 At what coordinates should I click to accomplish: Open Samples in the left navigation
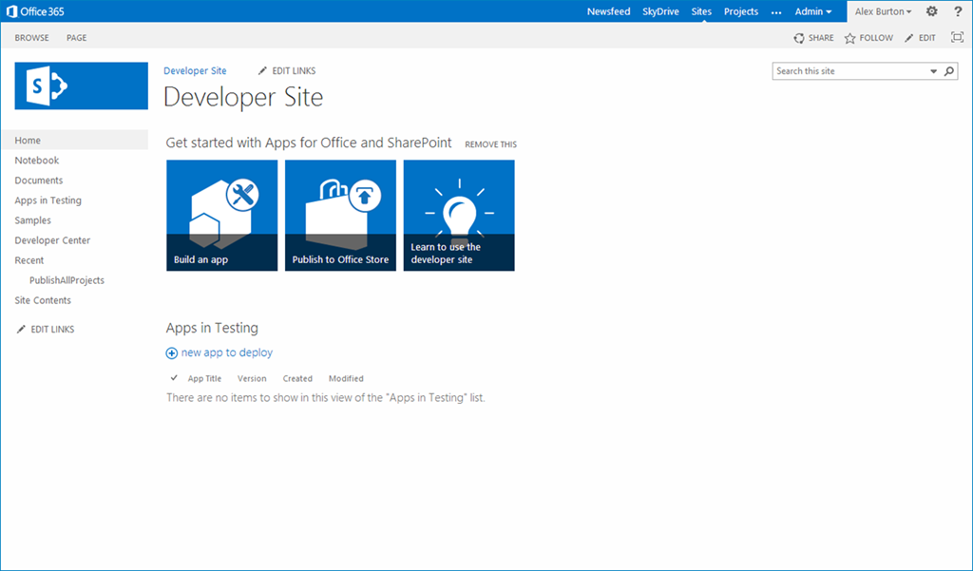(x=33, y=220)
